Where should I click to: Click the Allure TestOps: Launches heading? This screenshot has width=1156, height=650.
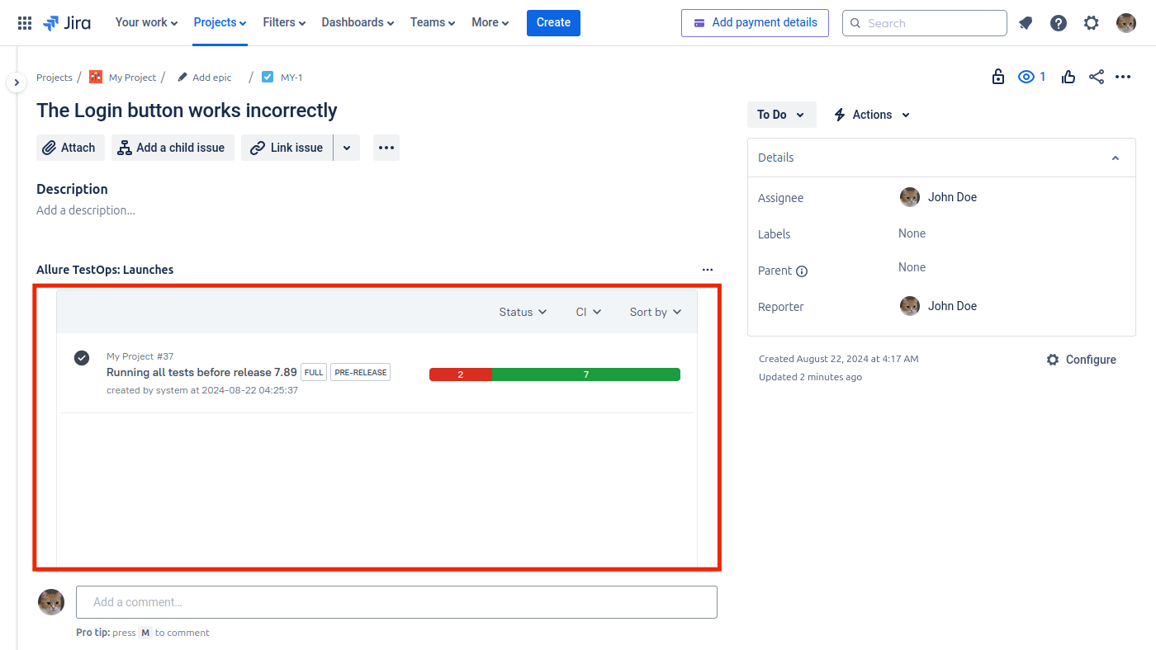[x=105, y=270]
